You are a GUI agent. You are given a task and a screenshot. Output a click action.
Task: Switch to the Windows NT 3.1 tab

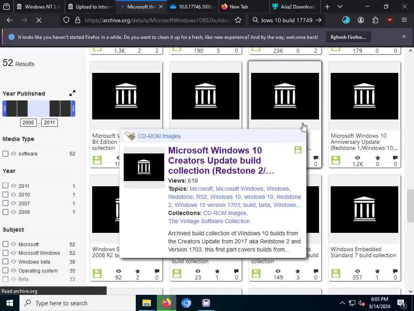(38, 6)
